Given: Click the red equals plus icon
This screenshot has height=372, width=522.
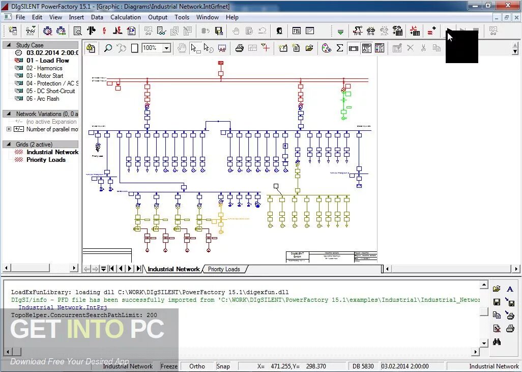Looking at the screenshot, I should (431, 31).
